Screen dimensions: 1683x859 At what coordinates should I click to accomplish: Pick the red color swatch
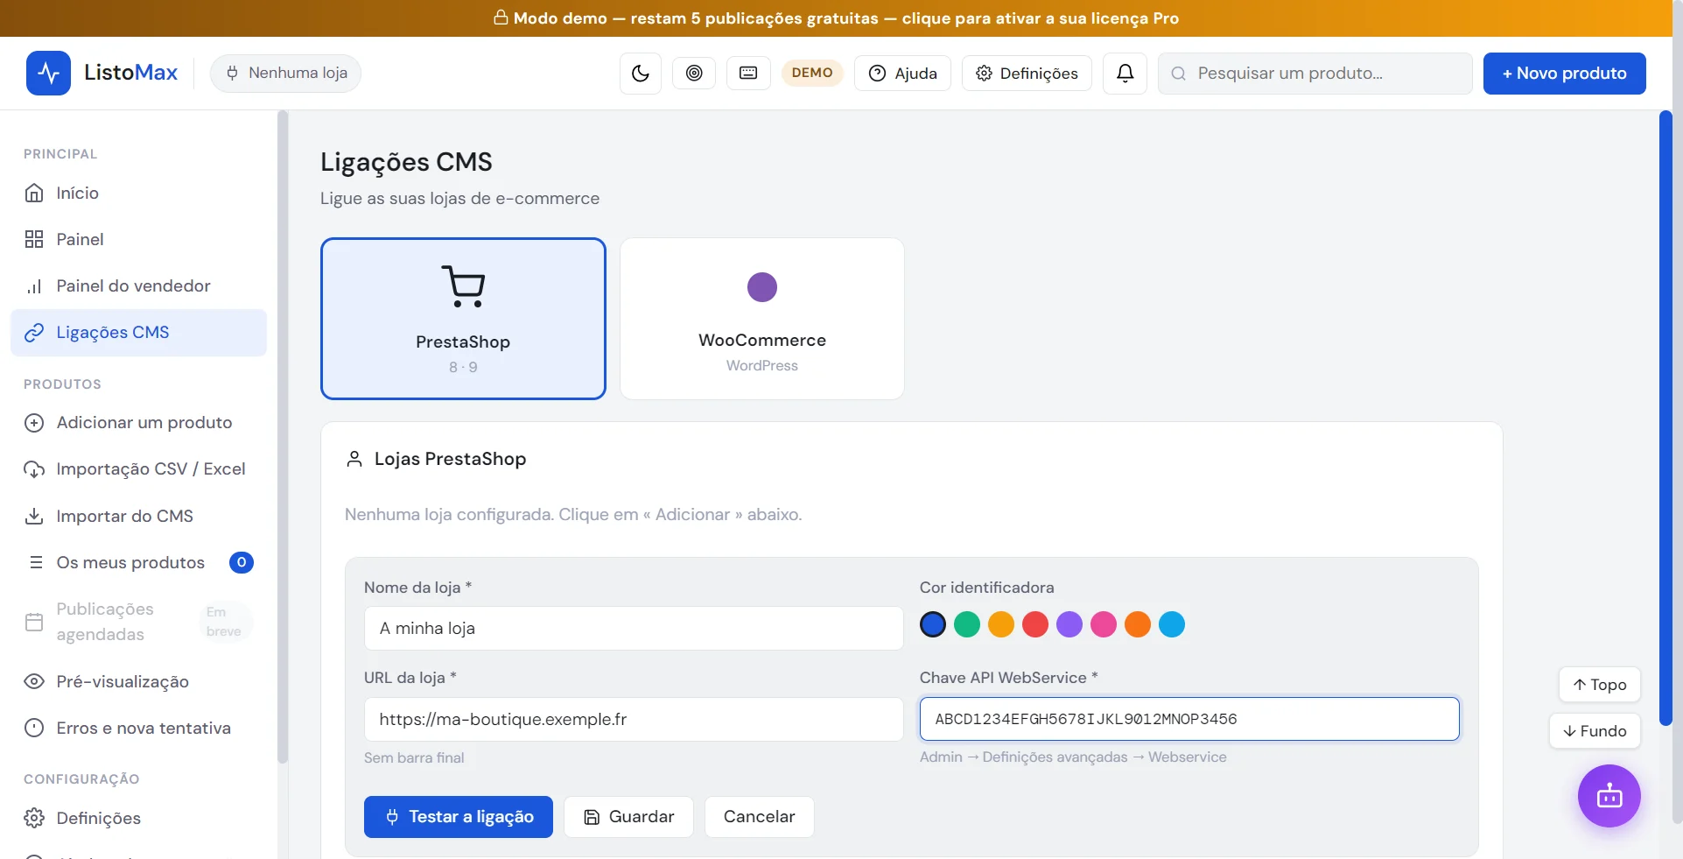coord(1035,624)
